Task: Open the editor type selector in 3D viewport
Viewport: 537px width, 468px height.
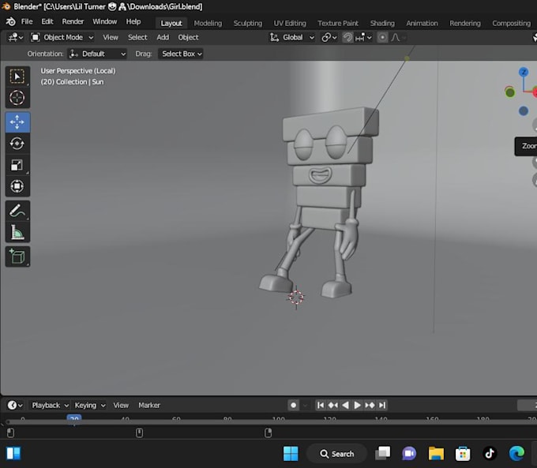Action: [x=16, y=37]
